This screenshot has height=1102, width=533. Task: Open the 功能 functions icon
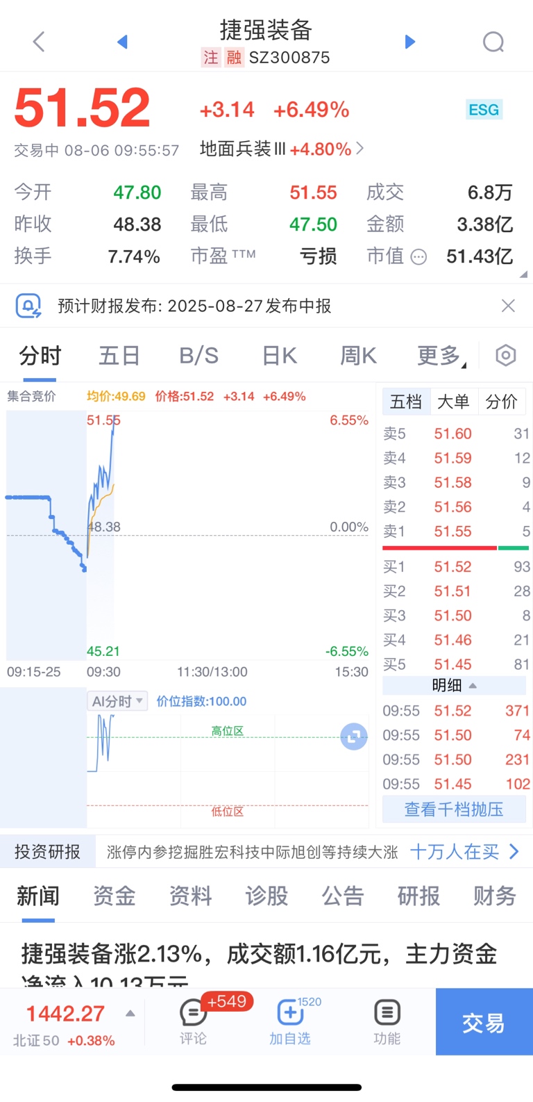(x=387, y=1022)
